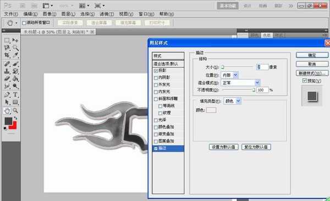
Task: Open the 填充类型 dropdown set to 颜色
Action: click(x=232, y=101)
